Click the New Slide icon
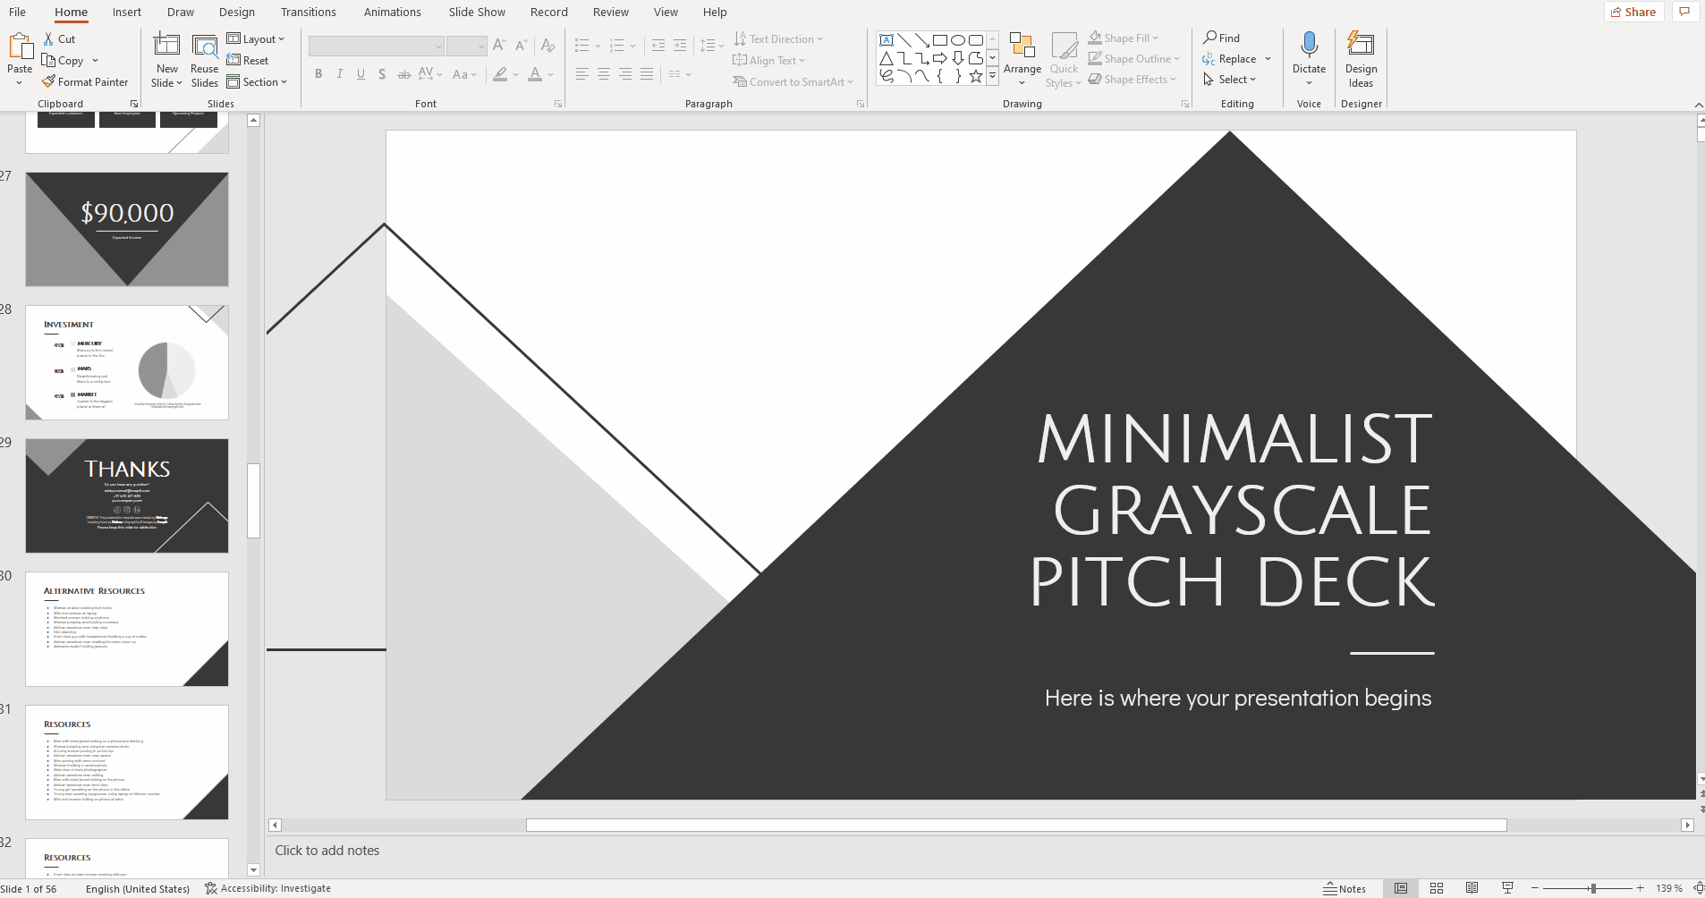 click(166, 46)
